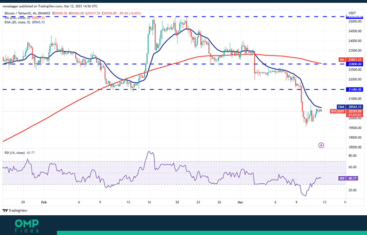
Task: Click the 80.00 RSI axis label
Action: coord(352,156)
